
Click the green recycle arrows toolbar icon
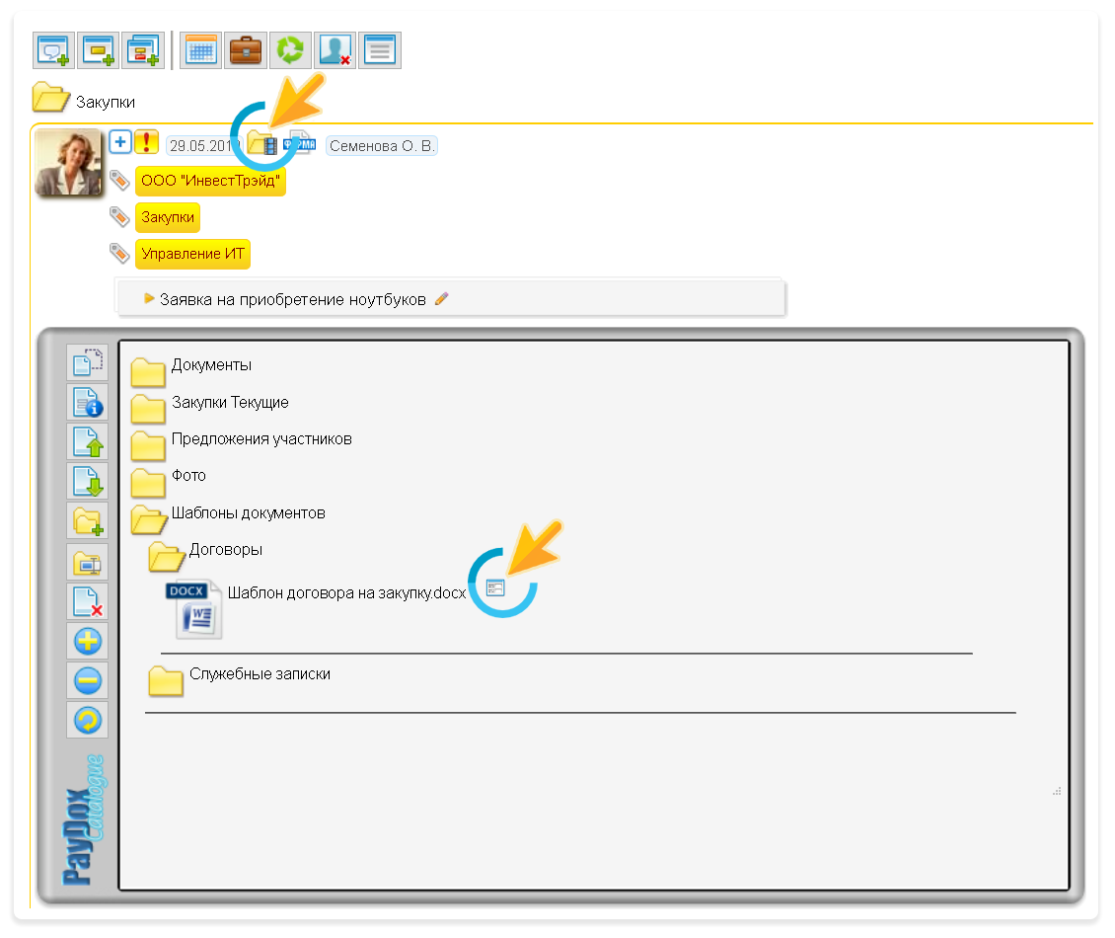tap(290, 49)
